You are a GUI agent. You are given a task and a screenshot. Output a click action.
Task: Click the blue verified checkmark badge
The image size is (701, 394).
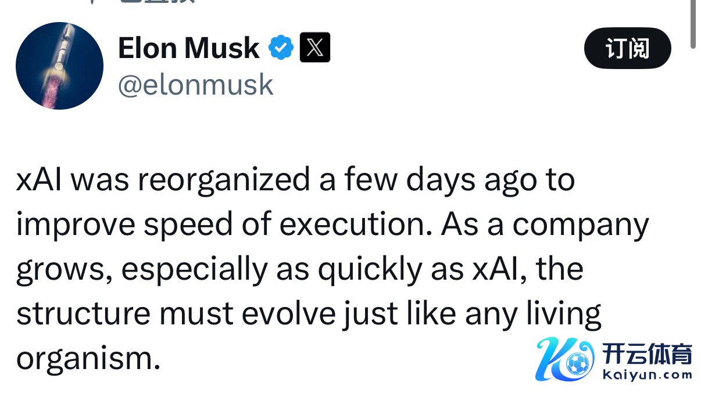point(281,48)
